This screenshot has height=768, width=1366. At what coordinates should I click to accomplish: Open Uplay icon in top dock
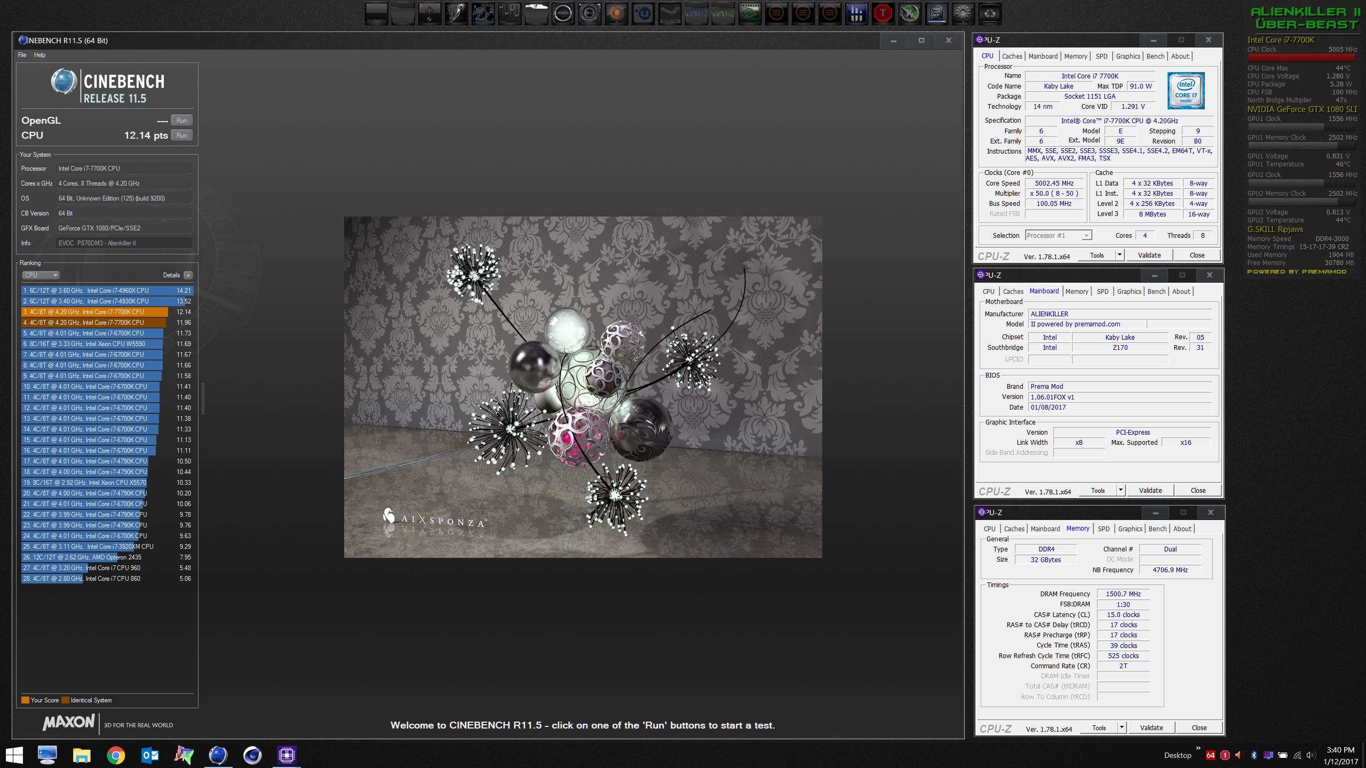coord(643,13)
